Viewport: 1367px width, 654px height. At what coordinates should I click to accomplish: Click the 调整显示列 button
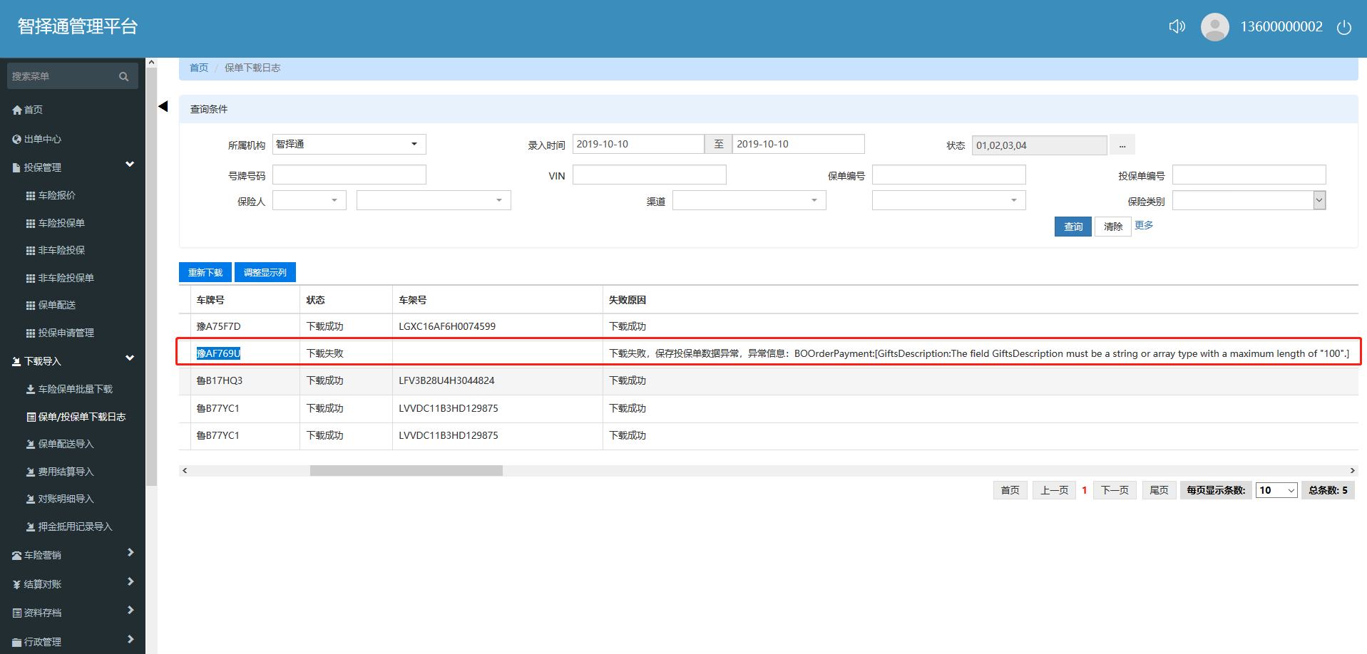[265, 273]
